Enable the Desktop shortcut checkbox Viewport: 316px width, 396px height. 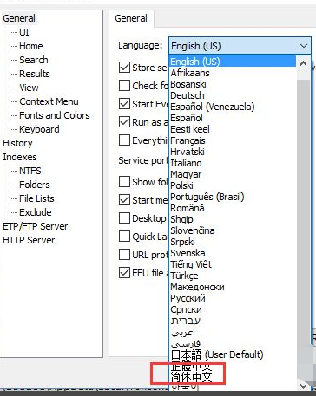click(124, 218)
